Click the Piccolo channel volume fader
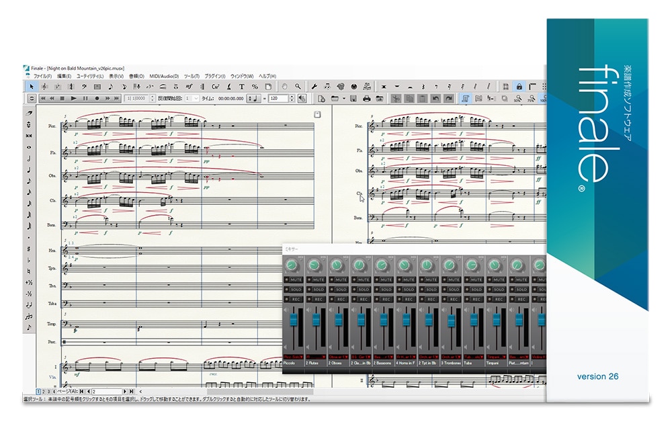The height and width of the screenshot is (426, 672). coord(294,319)
